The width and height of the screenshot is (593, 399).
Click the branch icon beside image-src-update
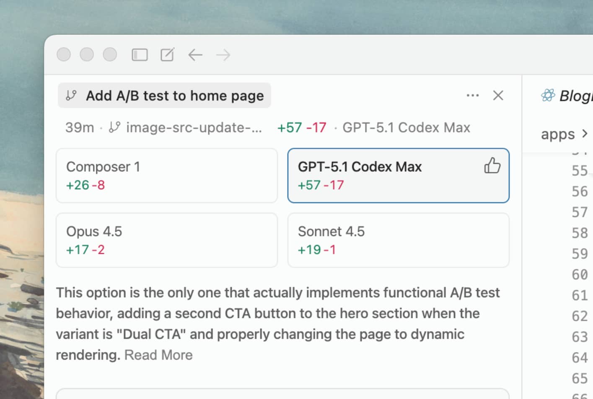pyautogui.click(x=115, y=127)
